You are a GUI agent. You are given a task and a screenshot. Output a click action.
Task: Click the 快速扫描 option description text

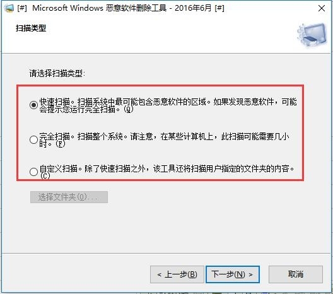tap(168, 105)
